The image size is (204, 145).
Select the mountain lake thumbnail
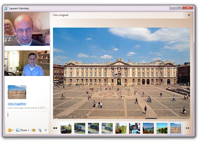(x=148, y=128)
